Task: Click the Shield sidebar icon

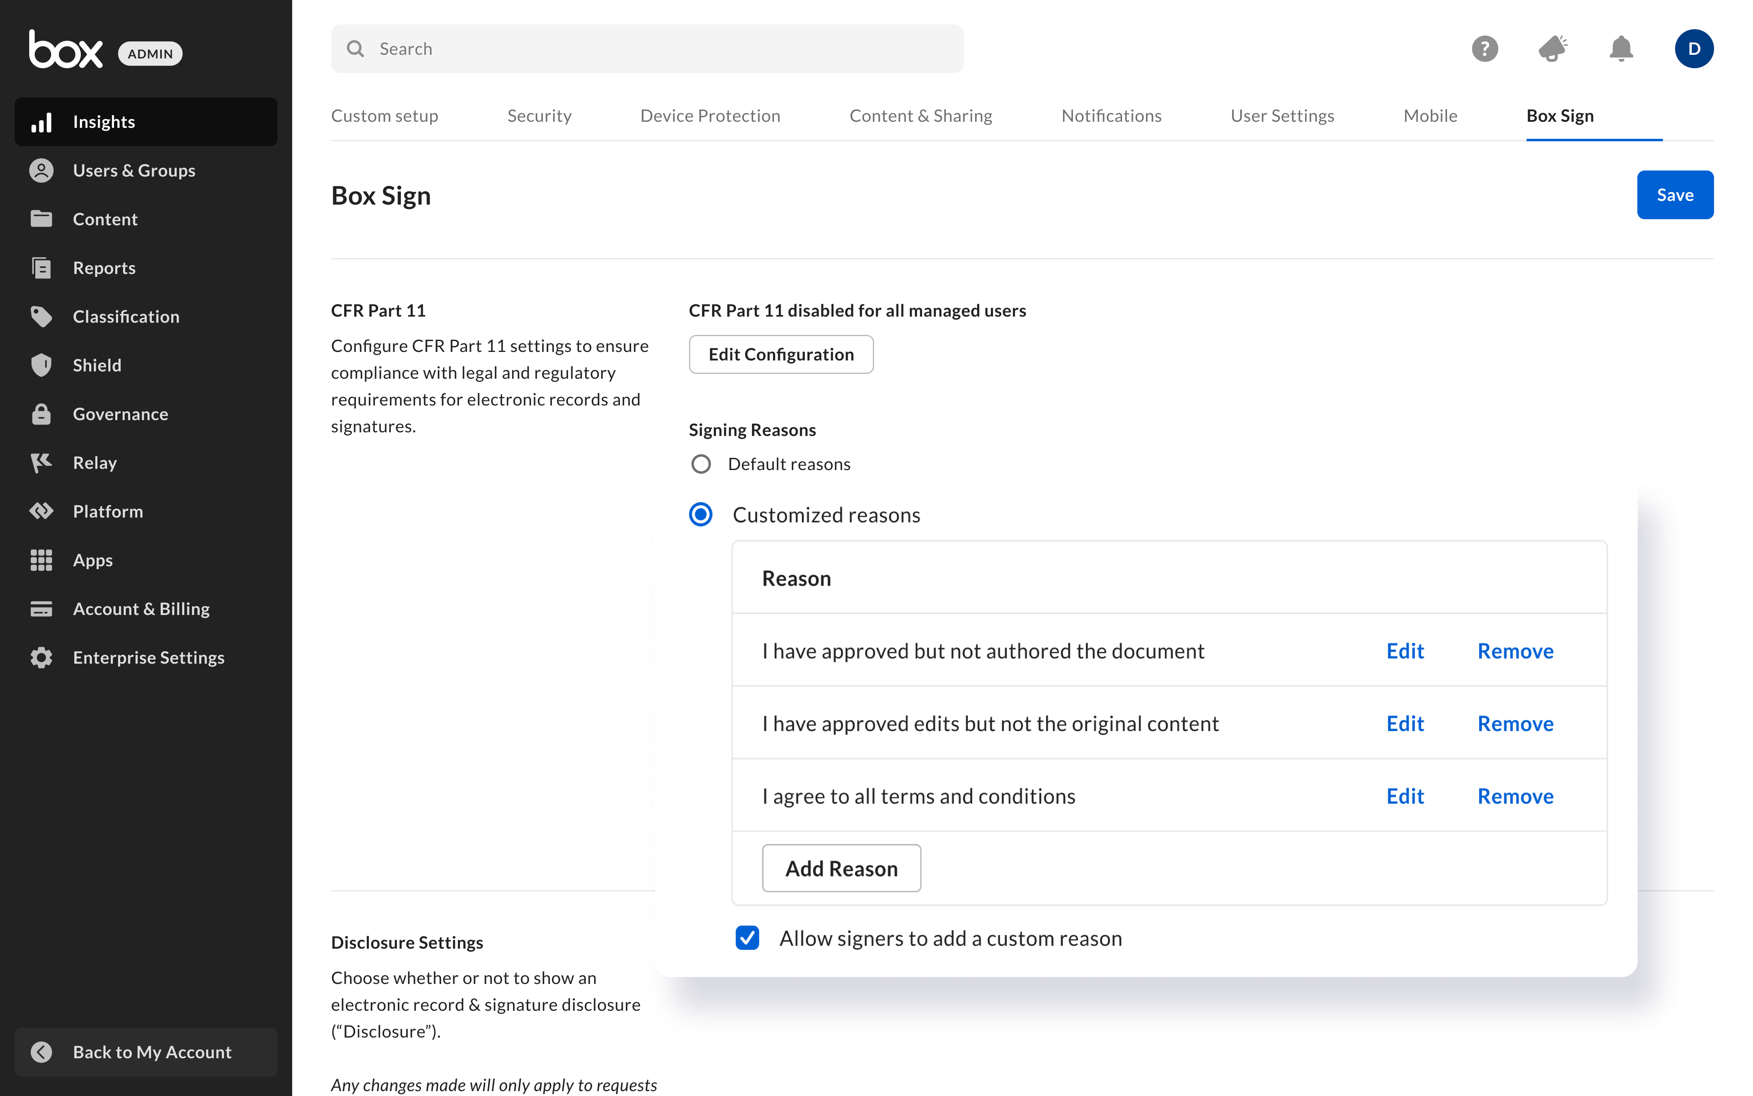Action: [x=41, y=365]
